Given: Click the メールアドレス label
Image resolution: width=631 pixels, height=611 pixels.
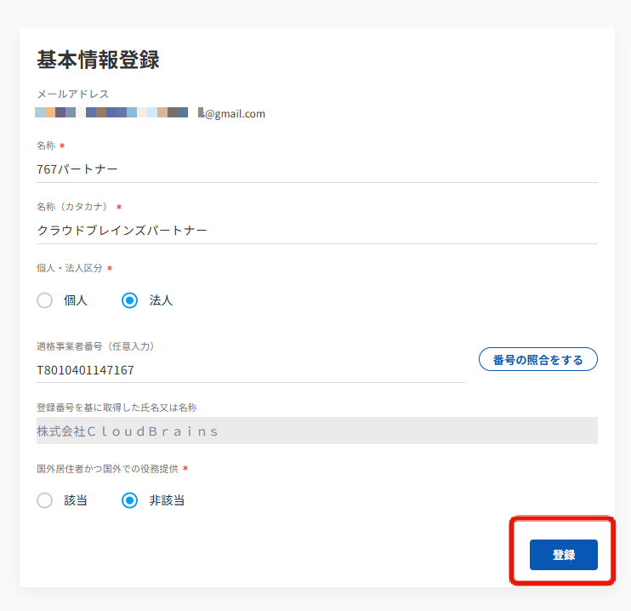Looking at the screenshot, I should click(x=72, y=94).
